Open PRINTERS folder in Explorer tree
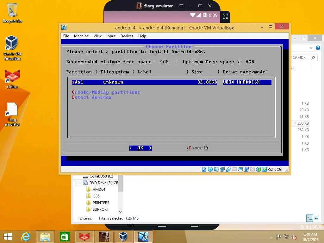 [x=98, y=202]
